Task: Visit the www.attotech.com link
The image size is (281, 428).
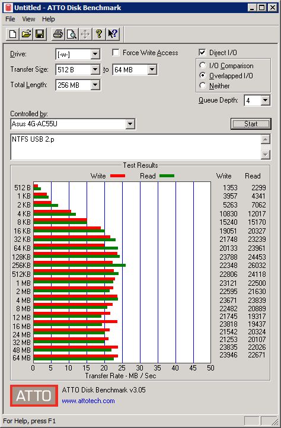Action: pos(88,401)
